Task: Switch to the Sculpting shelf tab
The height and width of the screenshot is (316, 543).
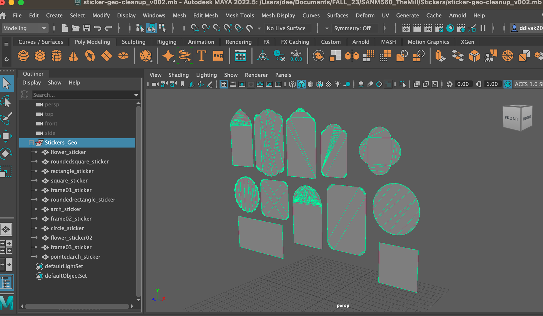Action: point(133,42)
